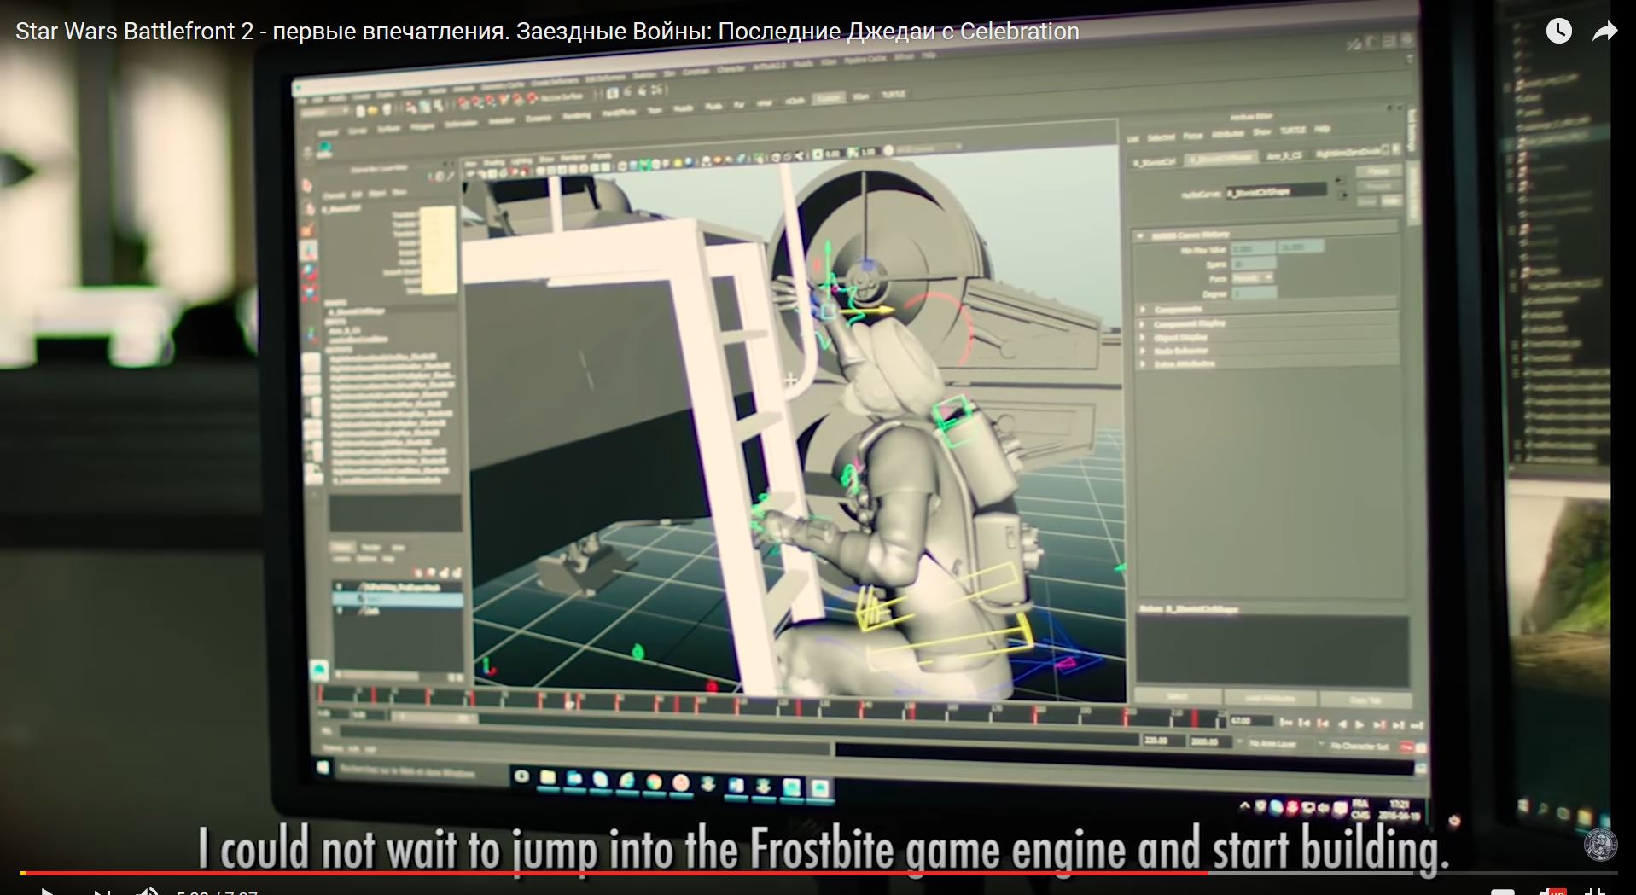Toggle the red Auto Keyframe button
Viewport: 1636px width, 895px height.
click(1406, 747)
